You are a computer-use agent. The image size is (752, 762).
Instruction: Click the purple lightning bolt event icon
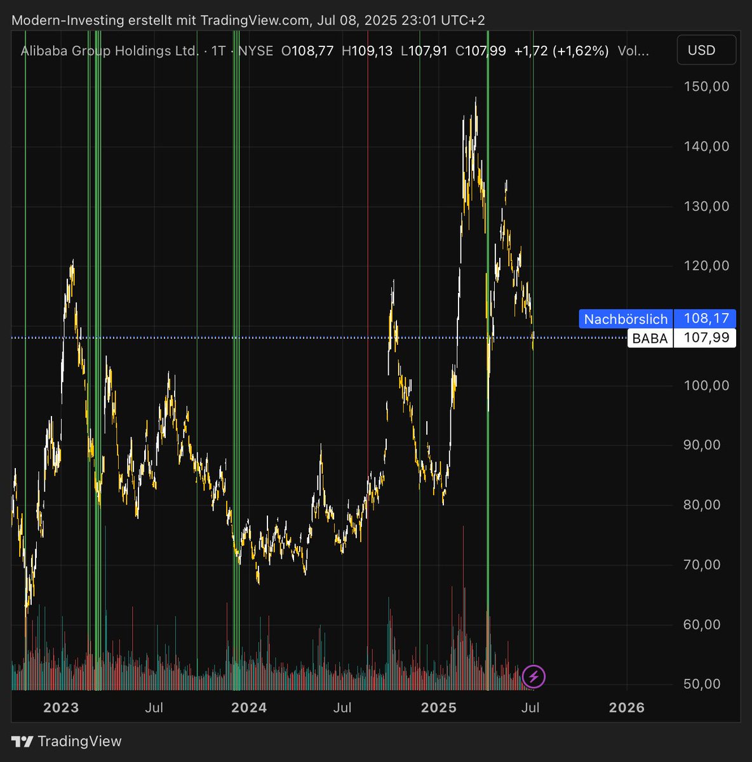(534, 676)
